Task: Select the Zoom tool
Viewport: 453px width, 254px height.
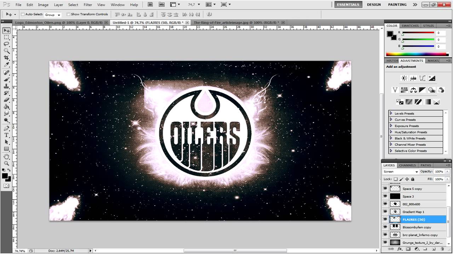Action: pos(6,163)
